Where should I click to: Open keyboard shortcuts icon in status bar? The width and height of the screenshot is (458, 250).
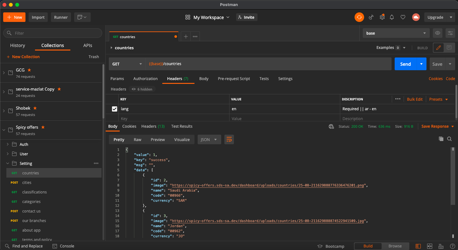pos(441,246)
